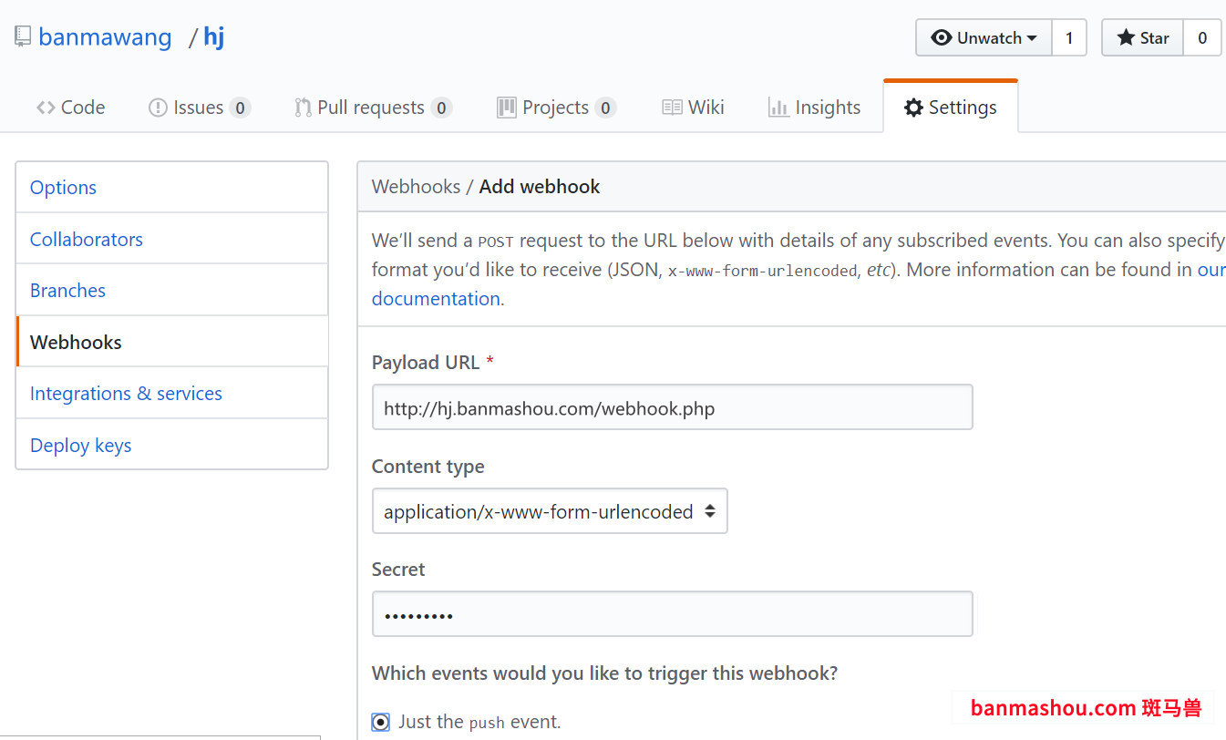
Task: Open the Content type dropdown
Action: (x=550, y=511)
